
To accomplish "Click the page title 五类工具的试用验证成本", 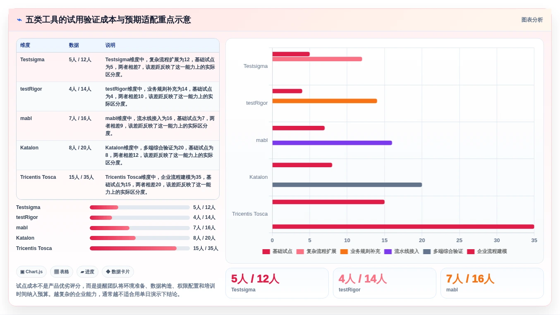I will pyautogui.click(x=108, y=20).
